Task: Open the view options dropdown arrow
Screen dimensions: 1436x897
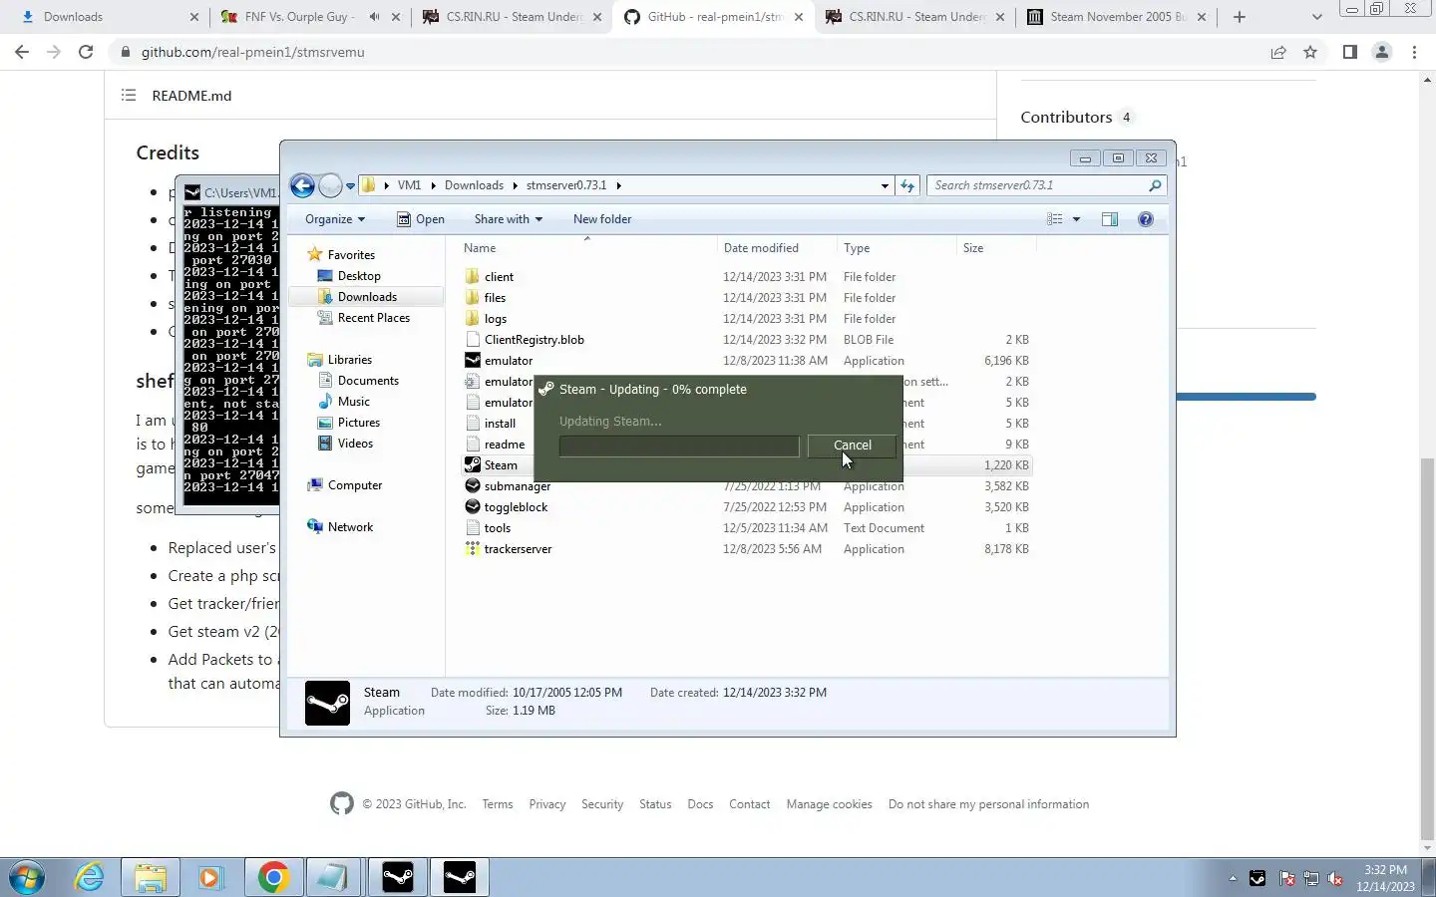Action: pos(1076,219)
